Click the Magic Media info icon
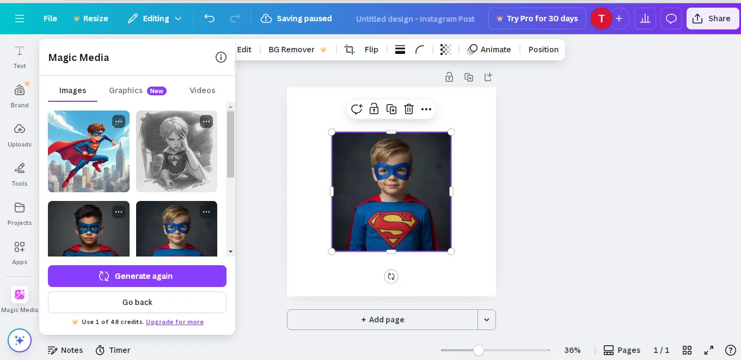The image size is (741, 360). (221, 57)
